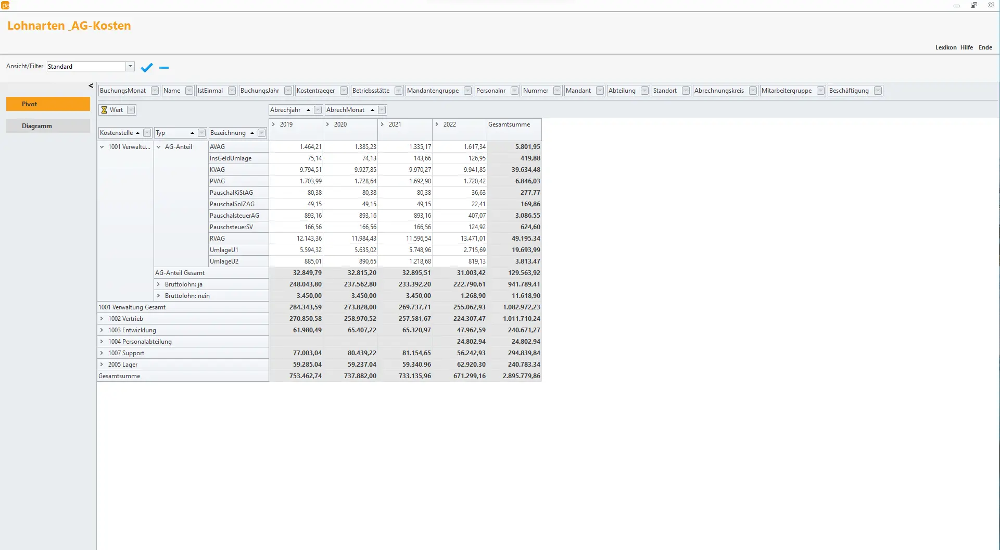Click the Wert sum (sigma) icon

104,109
